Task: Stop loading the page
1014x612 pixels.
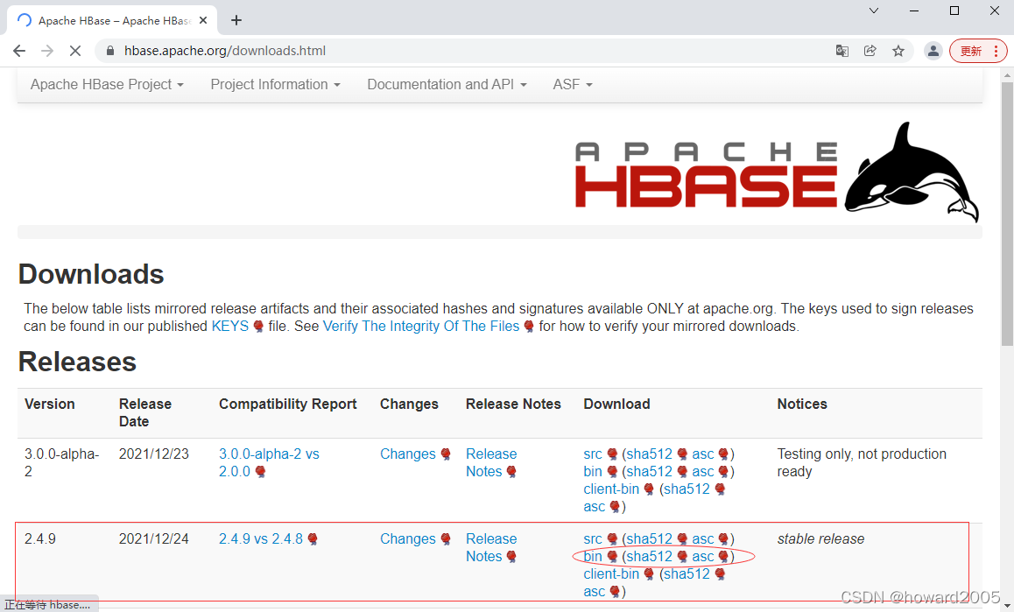Action: click(75, 51)
